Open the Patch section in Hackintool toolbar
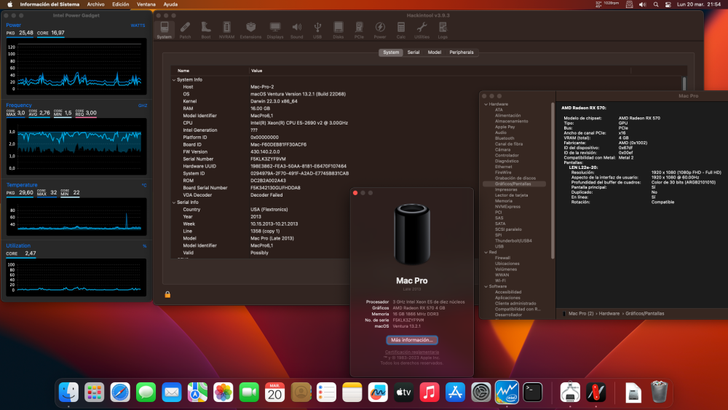 pyautogui.click(x=185, y=30)
